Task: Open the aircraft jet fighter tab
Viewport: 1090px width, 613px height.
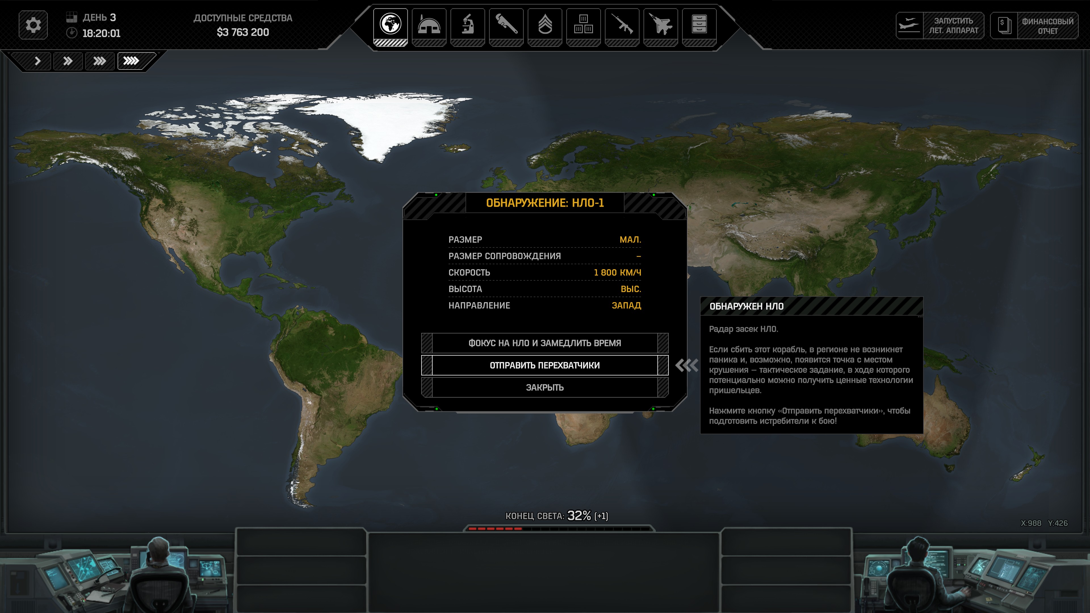Action: [x=661, y=25]
